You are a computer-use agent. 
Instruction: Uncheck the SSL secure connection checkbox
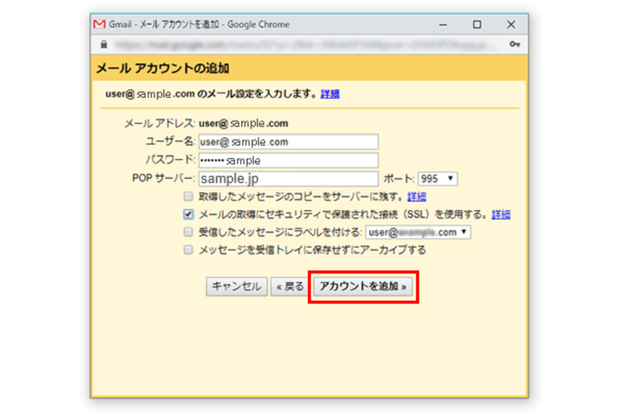pos(188,214)
